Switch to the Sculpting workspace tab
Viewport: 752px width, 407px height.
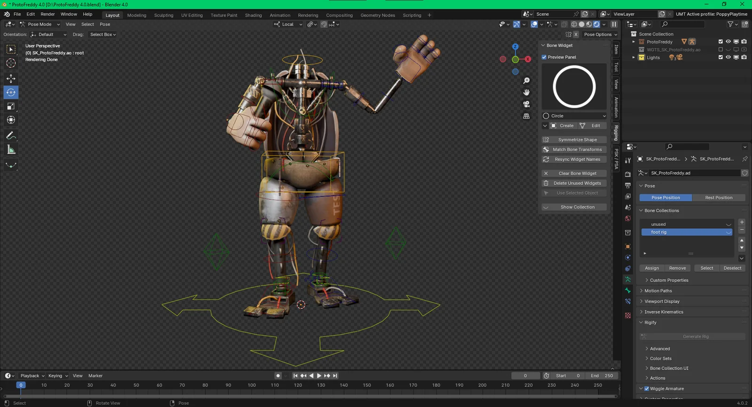(164, 15)
